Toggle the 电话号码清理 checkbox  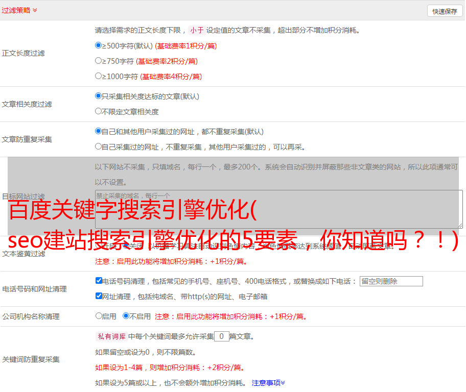[x=99, y=281]
